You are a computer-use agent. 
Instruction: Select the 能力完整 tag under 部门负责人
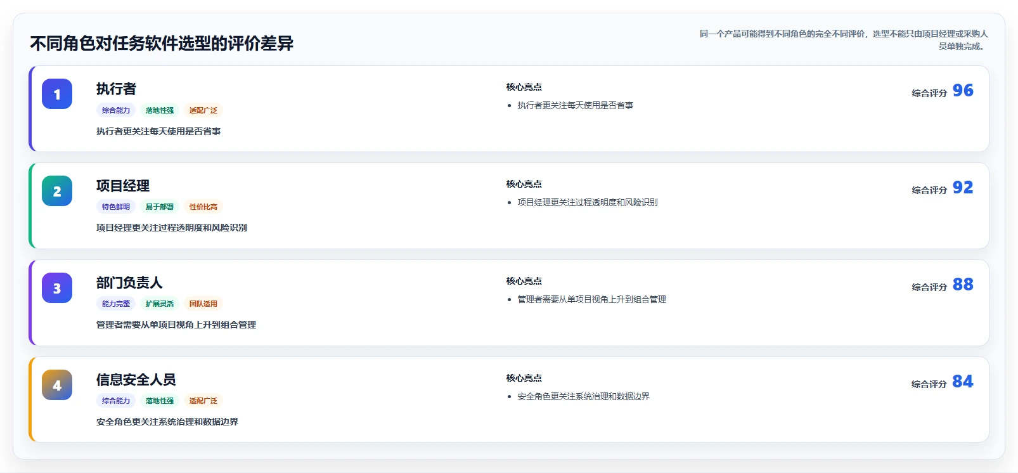tap(116, 304)
